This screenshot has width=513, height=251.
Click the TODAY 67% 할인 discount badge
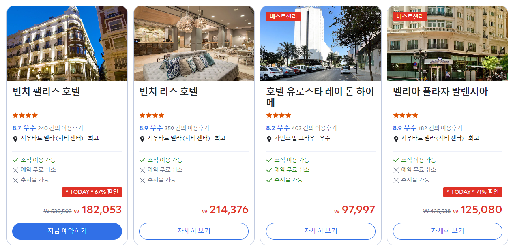pyautogui.click(x=92, y=192)
